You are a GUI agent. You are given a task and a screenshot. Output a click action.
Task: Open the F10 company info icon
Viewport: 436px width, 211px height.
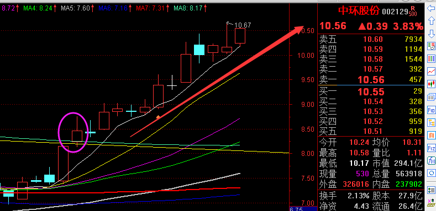coord(431,110)
